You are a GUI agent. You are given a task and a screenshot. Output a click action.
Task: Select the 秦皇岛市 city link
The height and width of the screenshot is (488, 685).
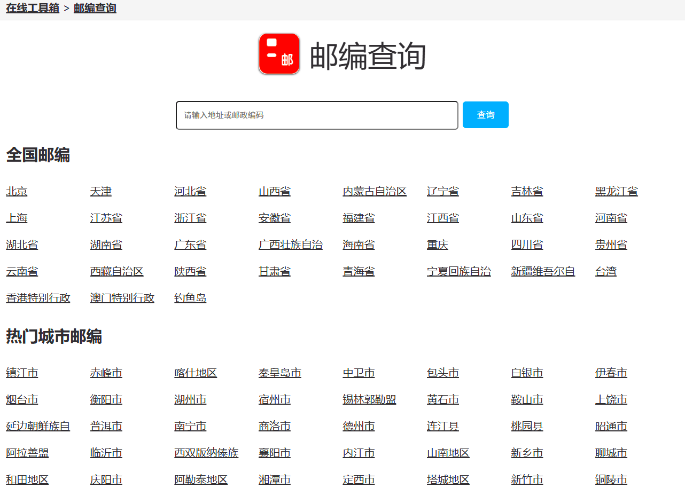point(280,373)
